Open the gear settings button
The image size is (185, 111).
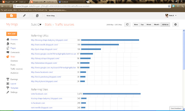tap(175, 24)
